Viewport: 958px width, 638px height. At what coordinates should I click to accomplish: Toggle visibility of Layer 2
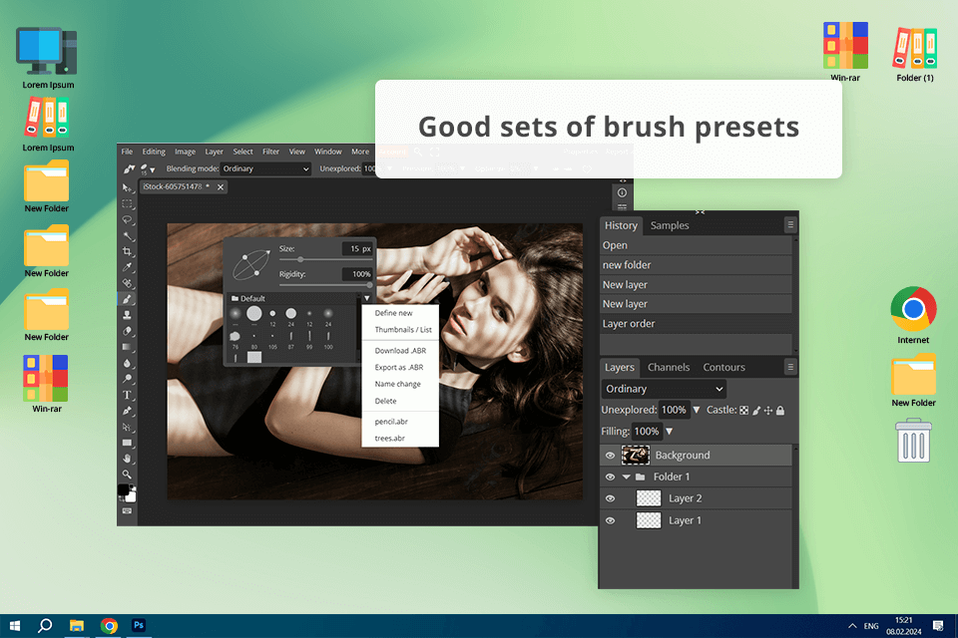(611, 498)
